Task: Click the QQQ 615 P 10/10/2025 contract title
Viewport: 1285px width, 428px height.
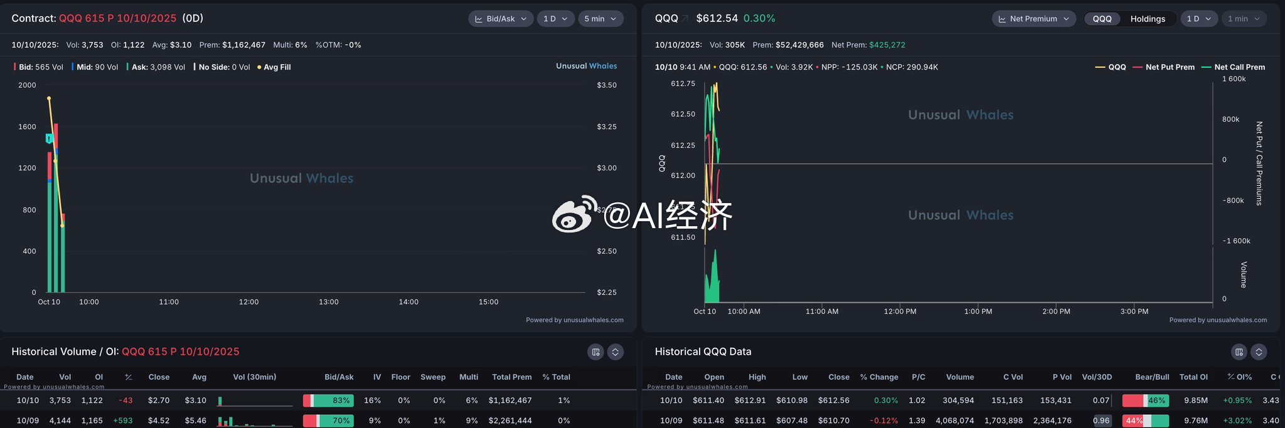Action: 117,19
